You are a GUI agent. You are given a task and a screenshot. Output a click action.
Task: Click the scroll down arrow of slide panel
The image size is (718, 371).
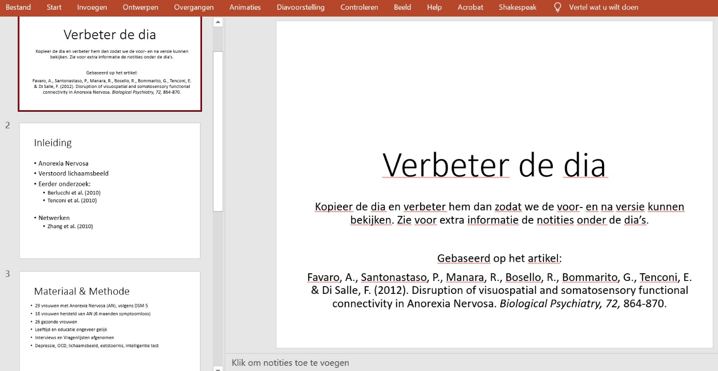click(x=218, y=368)
